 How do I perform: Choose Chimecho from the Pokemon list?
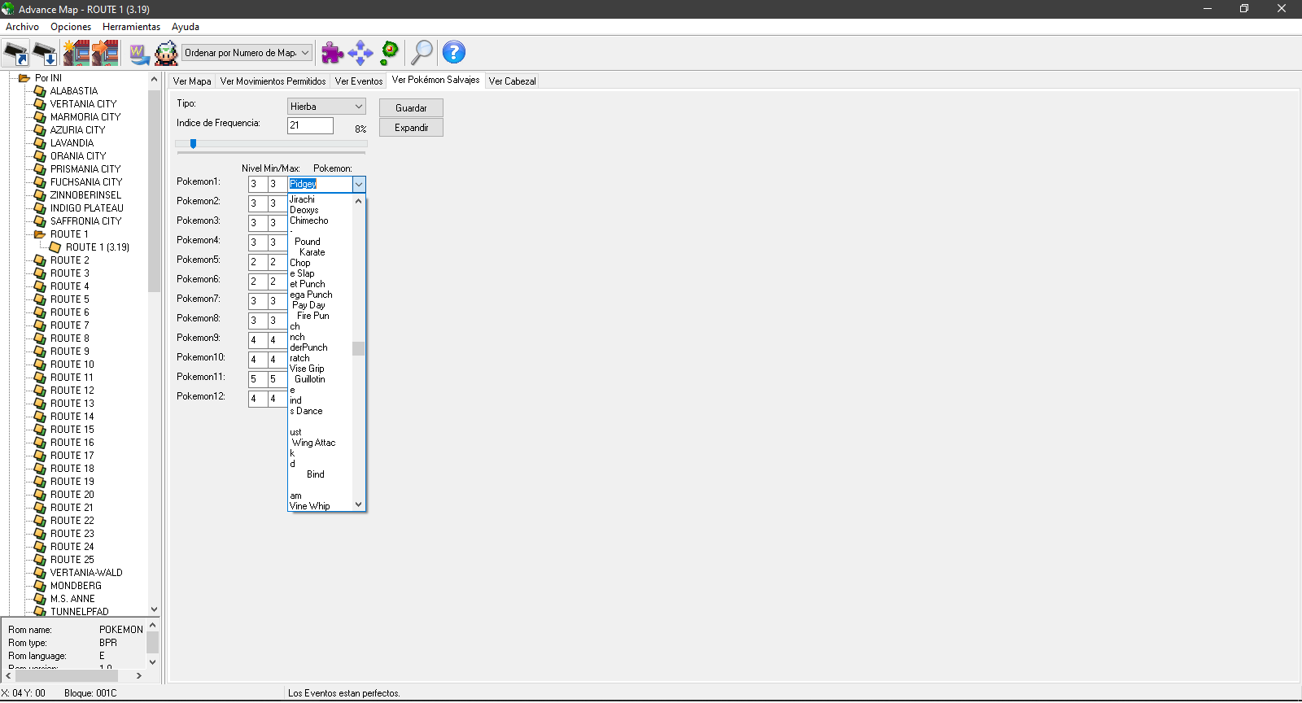[309, 221]
